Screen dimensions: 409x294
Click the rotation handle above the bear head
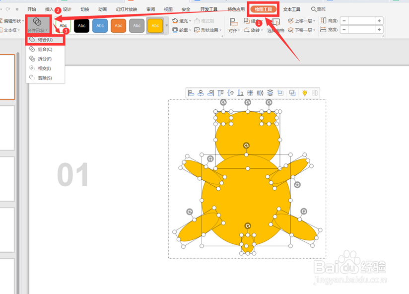click(x=248, y=102)
